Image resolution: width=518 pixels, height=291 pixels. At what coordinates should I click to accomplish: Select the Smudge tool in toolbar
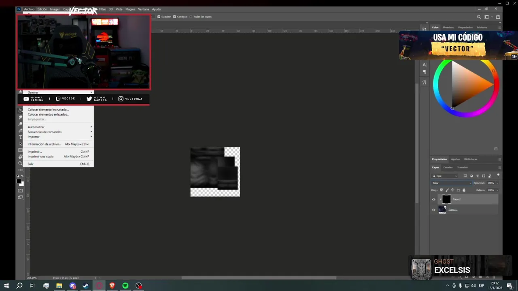[20, 117]
